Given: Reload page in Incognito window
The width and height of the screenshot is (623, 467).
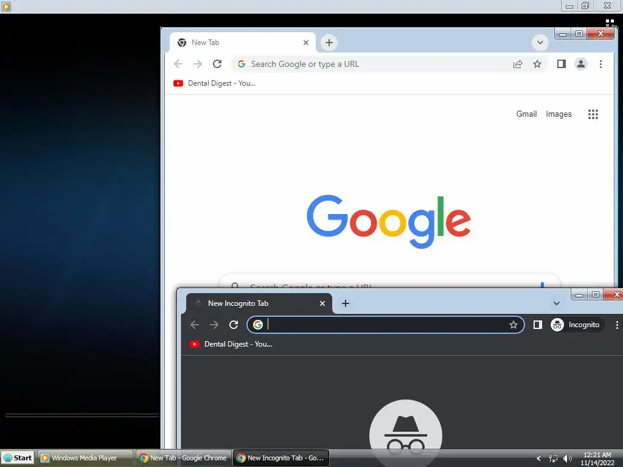Looking at the screenshot, I should point(234,325).
